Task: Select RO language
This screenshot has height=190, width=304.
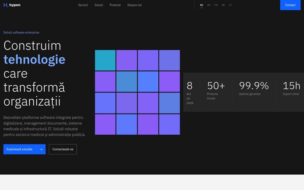Action: tap(202, 5)
